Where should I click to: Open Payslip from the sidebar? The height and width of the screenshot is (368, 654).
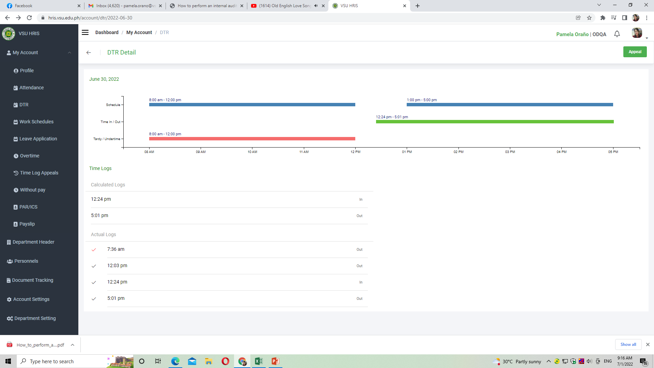(27, 224)
